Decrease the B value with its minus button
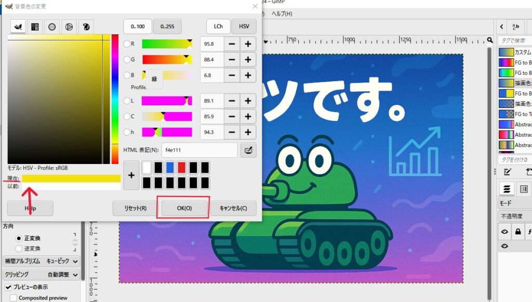532x302 pixels. tap(232, 75)
